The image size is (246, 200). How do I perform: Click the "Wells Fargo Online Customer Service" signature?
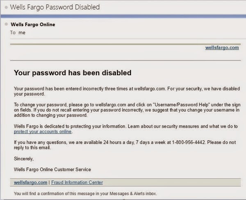pos(52,169)
